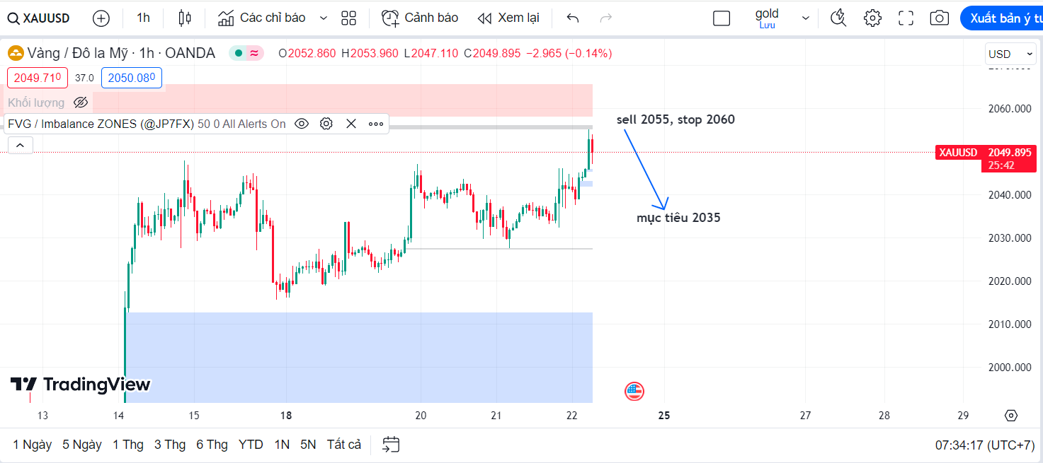
Task: Expand favorite indicators dropdown arrow
Action: click(x=324, y=18)
